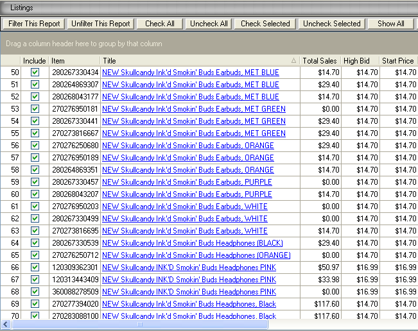The width and height of the screenshot is (418, 331).
Task: Open MET BLUE listing for item 280264869307
Action: [191, 85]
